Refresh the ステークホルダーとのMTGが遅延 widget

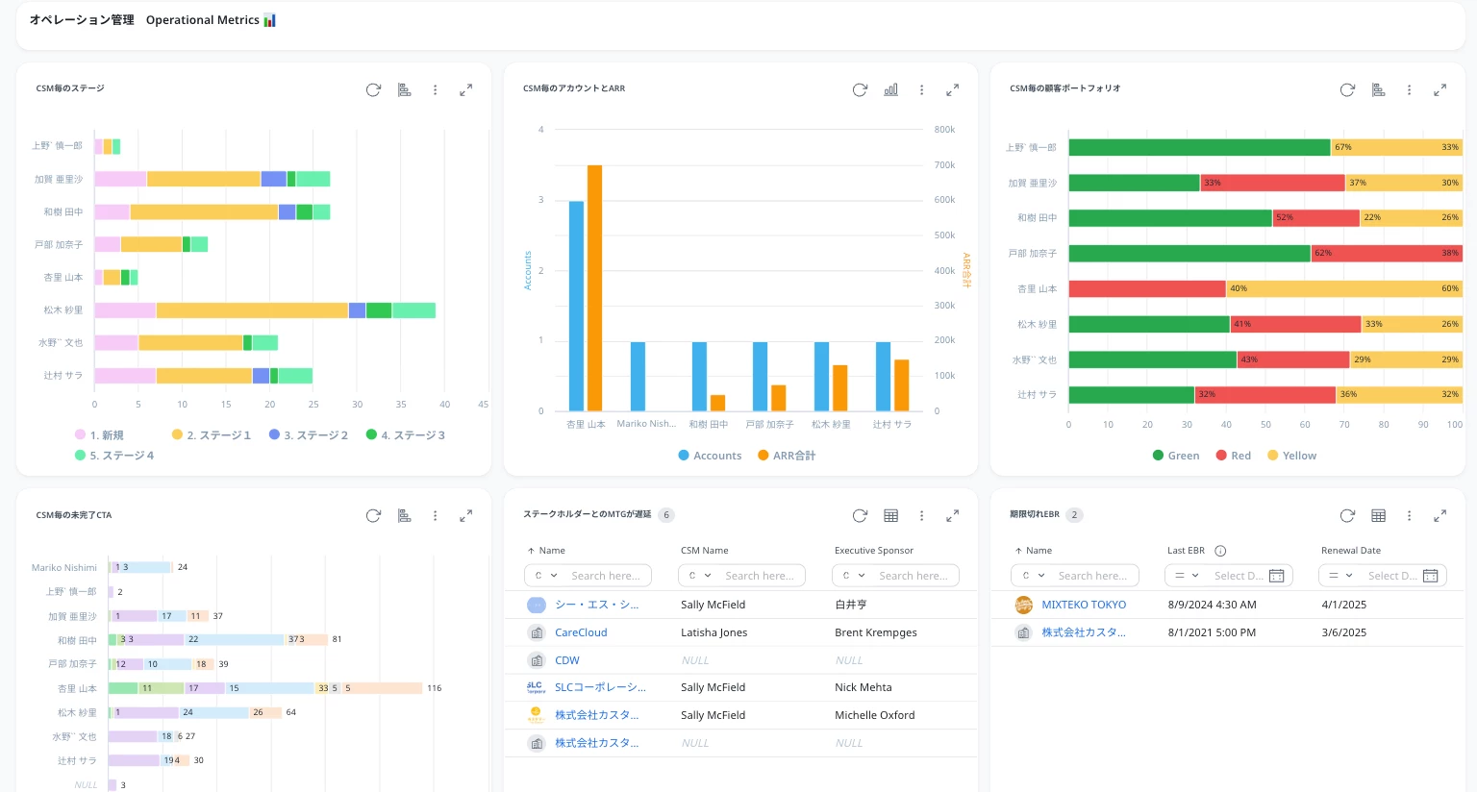(860, 515)
